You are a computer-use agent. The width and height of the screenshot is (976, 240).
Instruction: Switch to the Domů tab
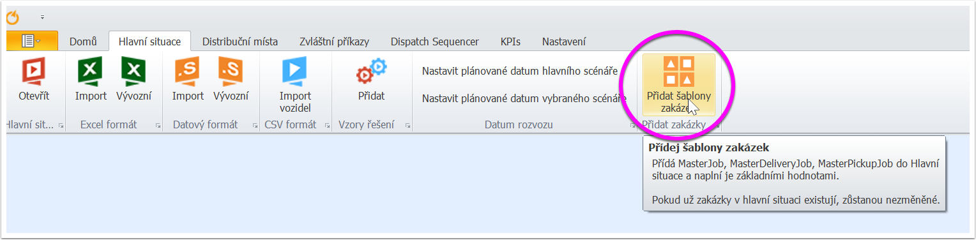point(83,41)
